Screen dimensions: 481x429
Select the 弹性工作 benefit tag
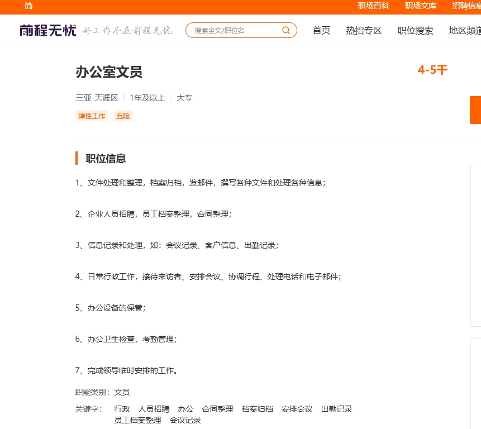click(92, 116)
